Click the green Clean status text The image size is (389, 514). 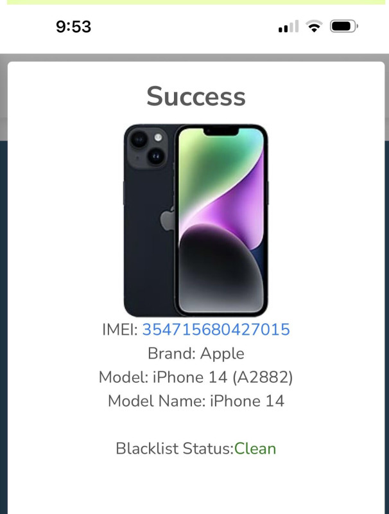(255, 448)
